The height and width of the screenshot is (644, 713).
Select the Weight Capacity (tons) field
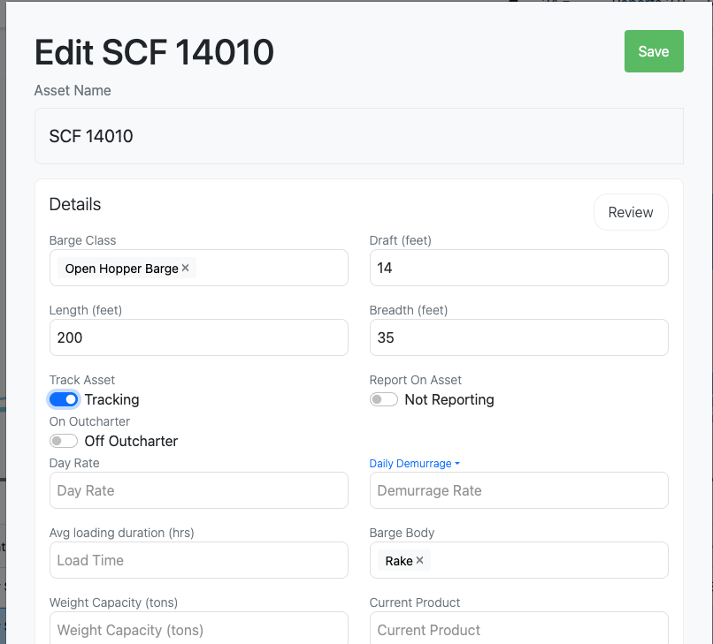[x=198, y=629]
